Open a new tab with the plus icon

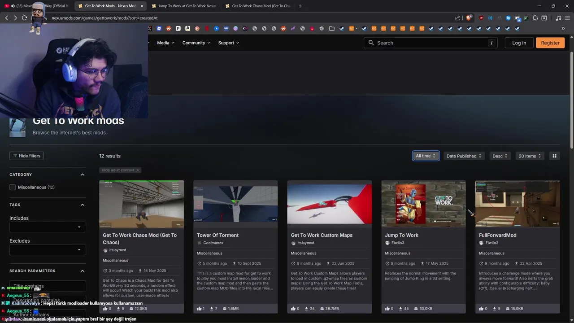point(300,6)
